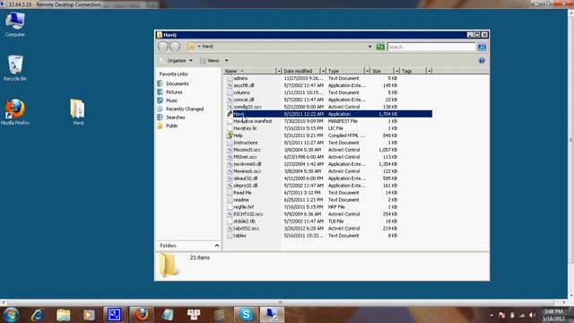Viewport: 574px width, 323px height.
Task: Select the regfile.hrf file
Action: [243, 207]
